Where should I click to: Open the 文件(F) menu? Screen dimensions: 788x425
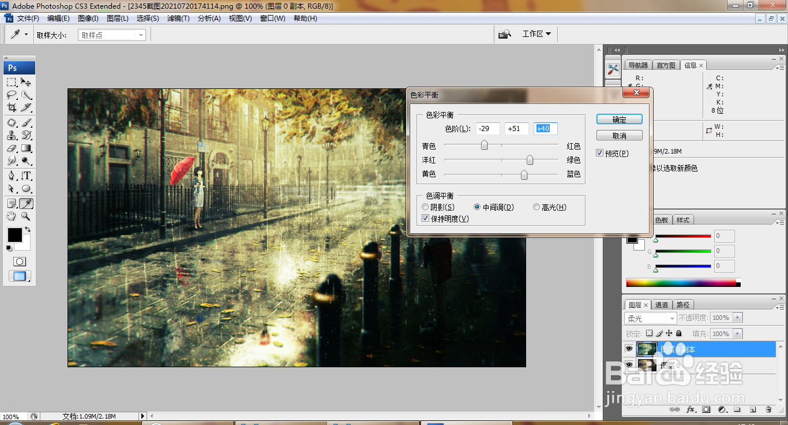tap(28, 18)
